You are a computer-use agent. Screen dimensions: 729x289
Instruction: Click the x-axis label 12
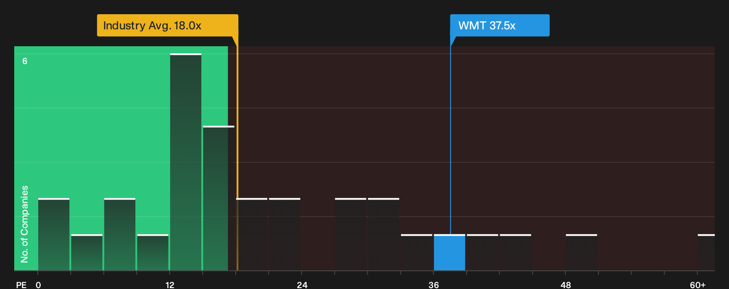click(170, 285)
